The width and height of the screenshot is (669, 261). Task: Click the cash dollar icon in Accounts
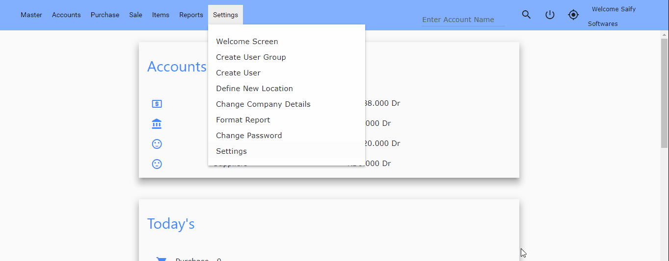click(157, 104)
